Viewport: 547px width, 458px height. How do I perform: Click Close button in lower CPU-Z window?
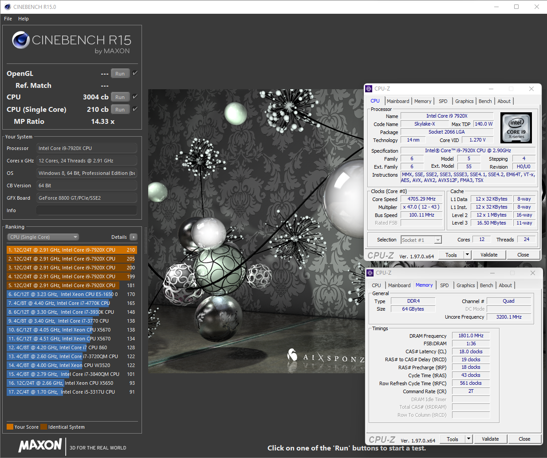click(524, 439)
